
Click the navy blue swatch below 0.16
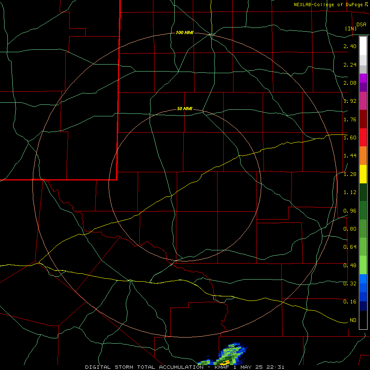click(363, 306)
